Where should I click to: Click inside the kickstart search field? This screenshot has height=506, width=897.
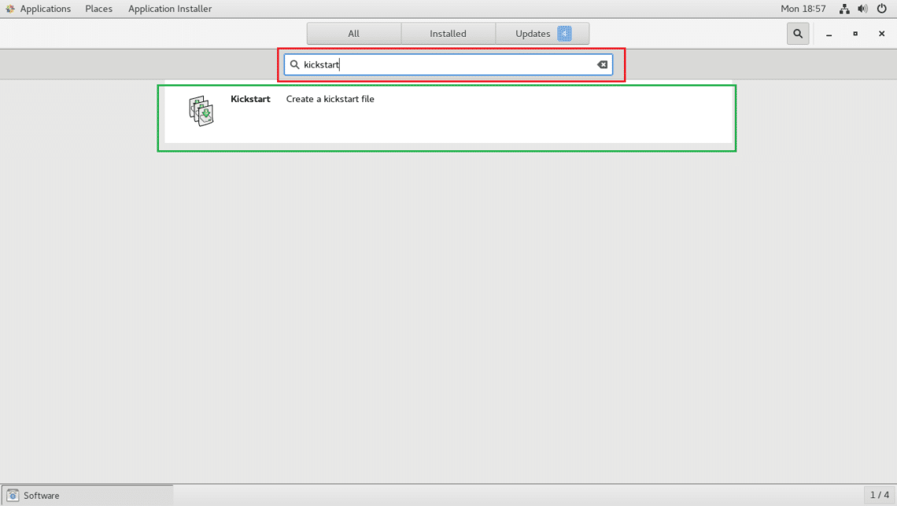(x=448, y=64)
